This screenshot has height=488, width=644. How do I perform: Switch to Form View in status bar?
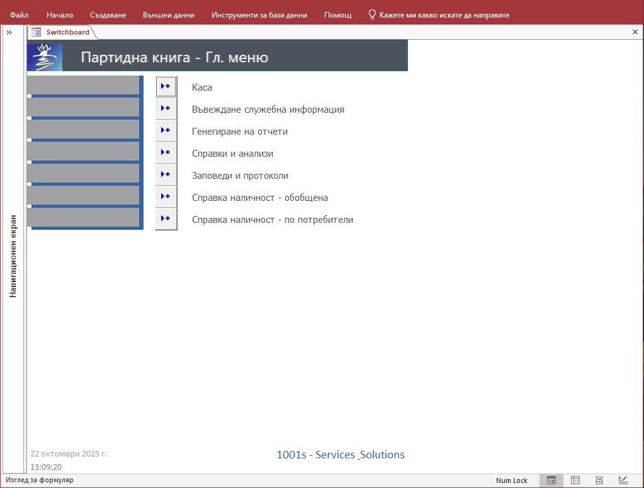click(551, 480)
